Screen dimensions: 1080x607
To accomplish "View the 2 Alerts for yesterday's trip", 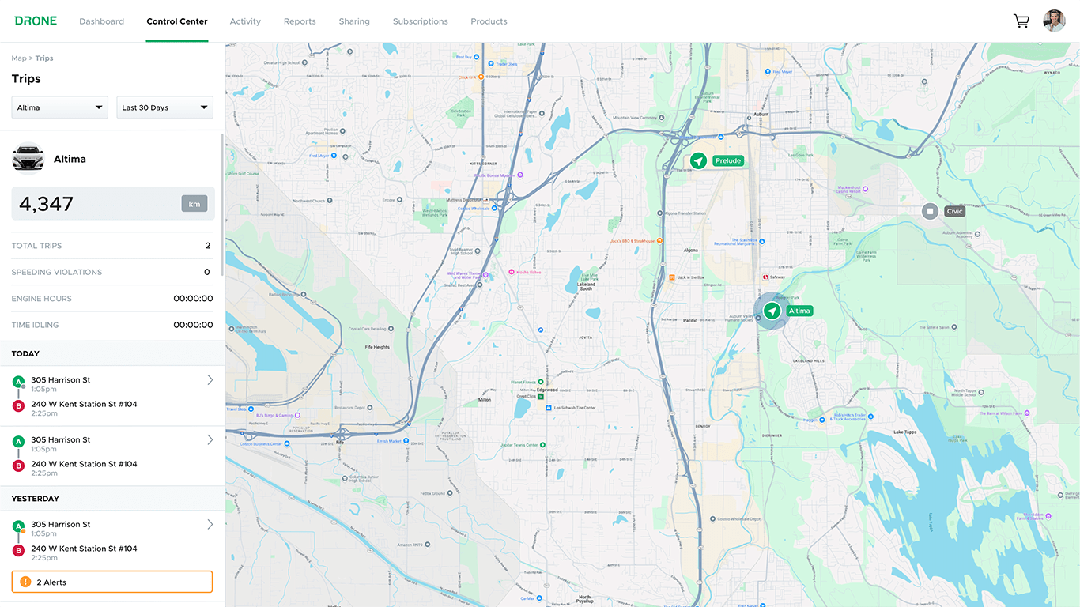I will tap(111, 581).
